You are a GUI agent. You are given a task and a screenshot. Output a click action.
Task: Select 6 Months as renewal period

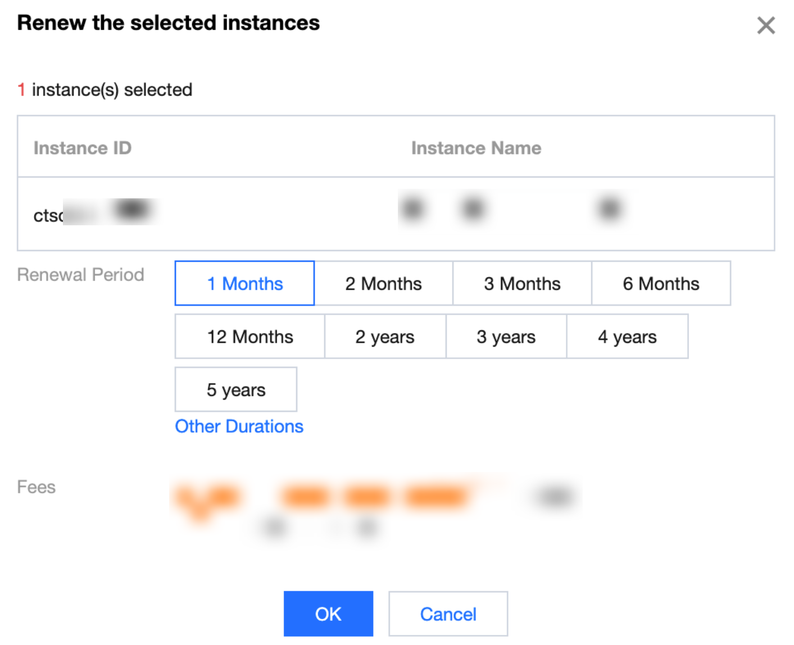click(x=661, y=284)
